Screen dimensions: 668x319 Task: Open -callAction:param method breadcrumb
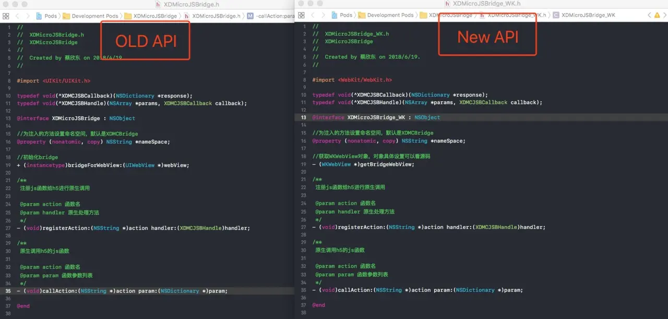(271, 16)
